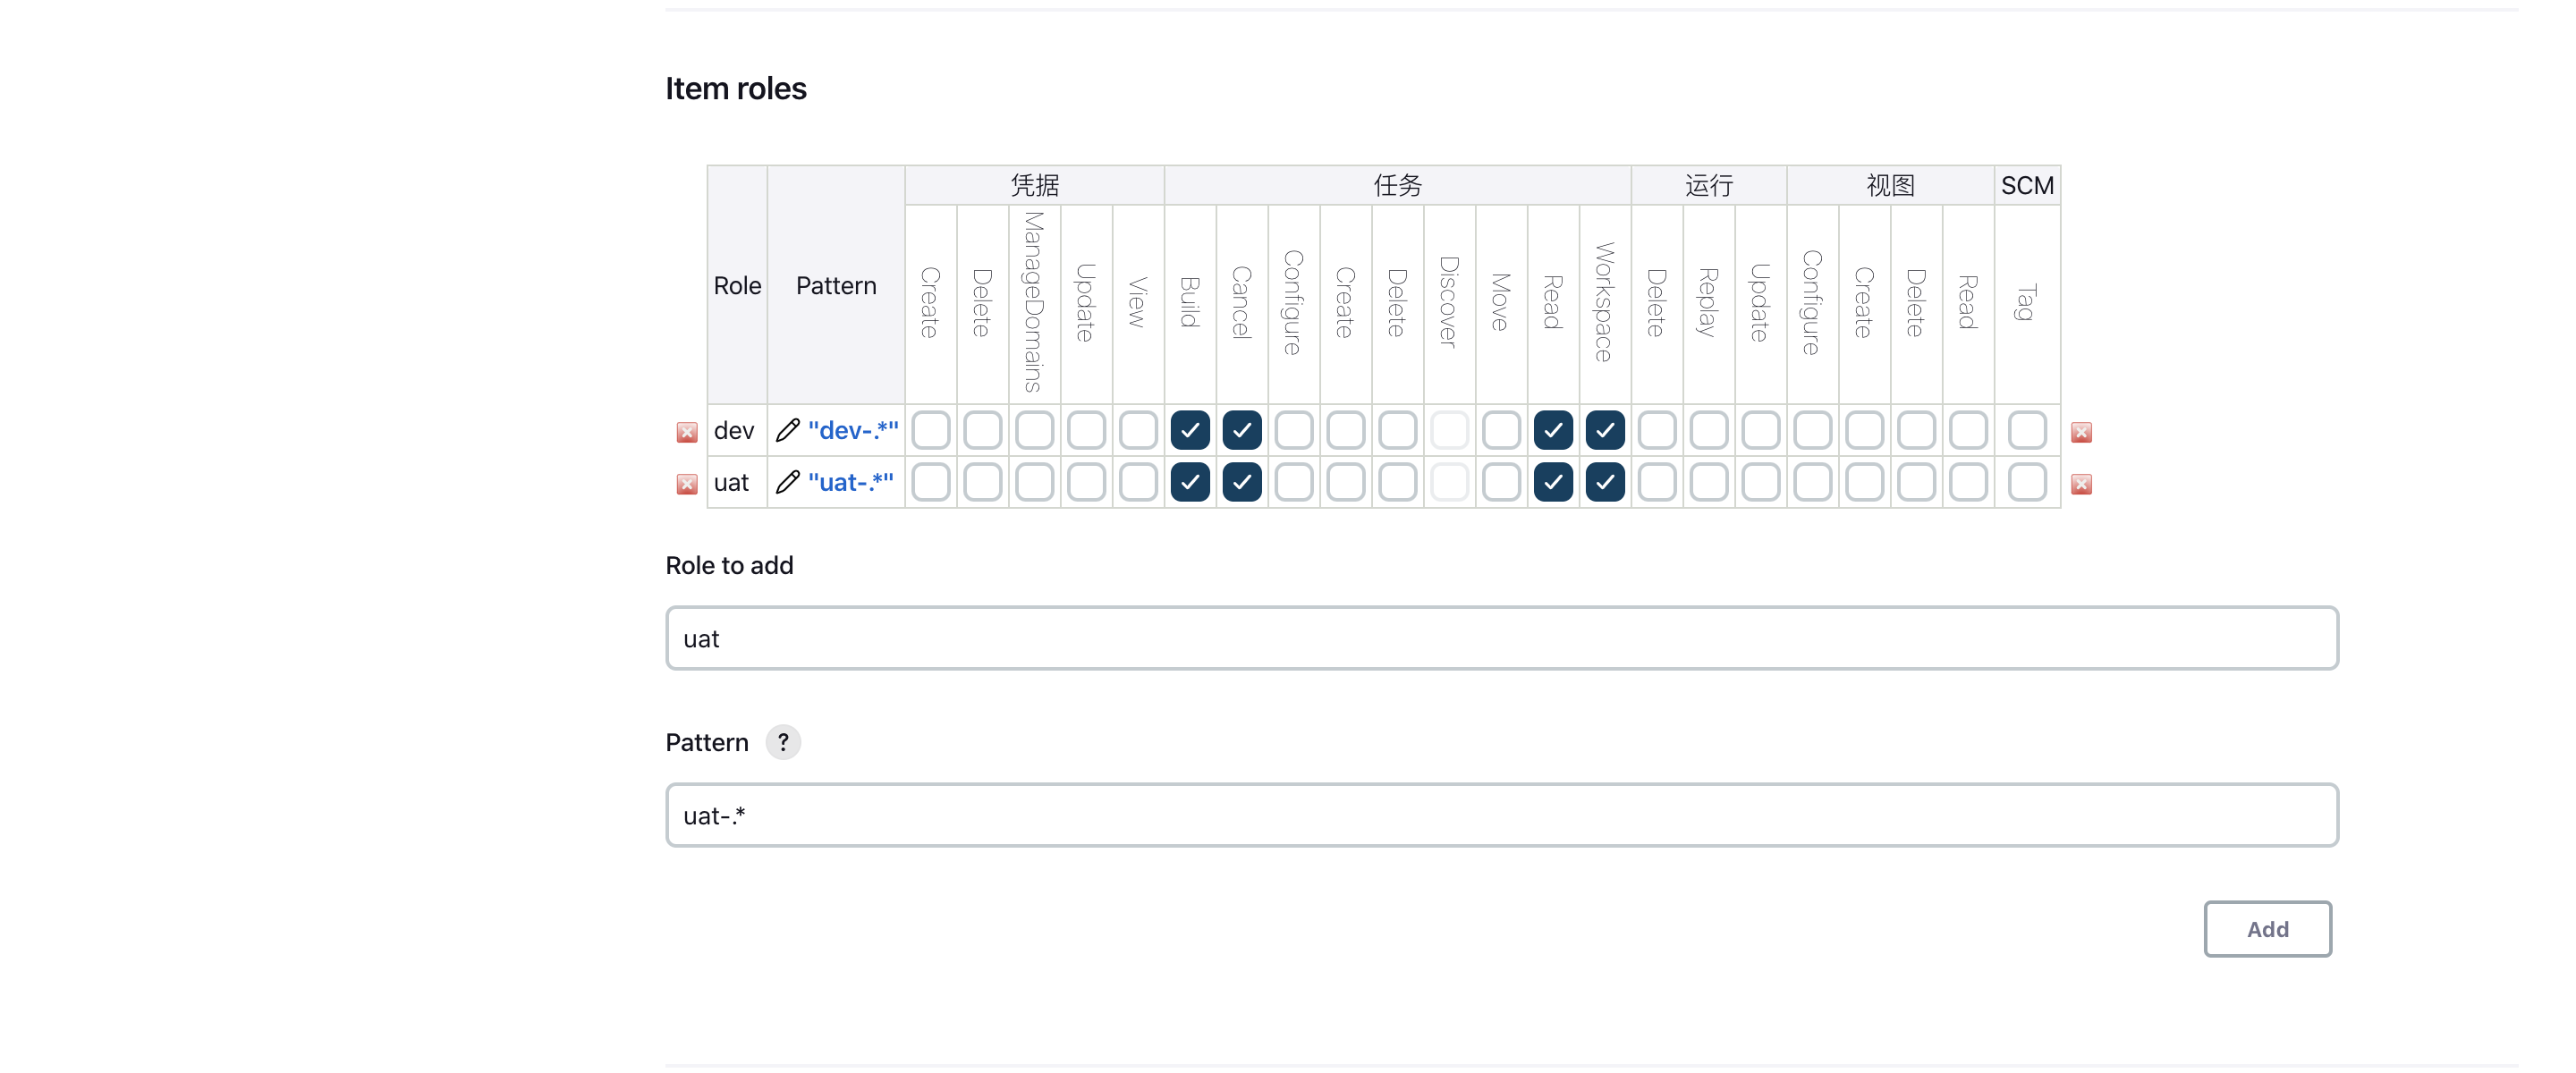Click the red delete icon right of the uat row
The image size is (2576, 1073).
point(2081,484)
